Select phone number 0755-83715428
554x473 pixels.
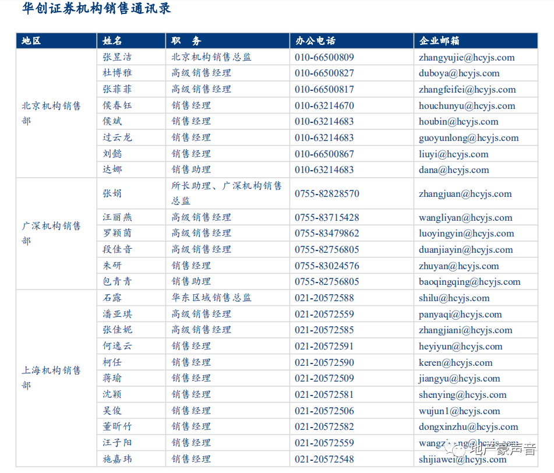327,218
